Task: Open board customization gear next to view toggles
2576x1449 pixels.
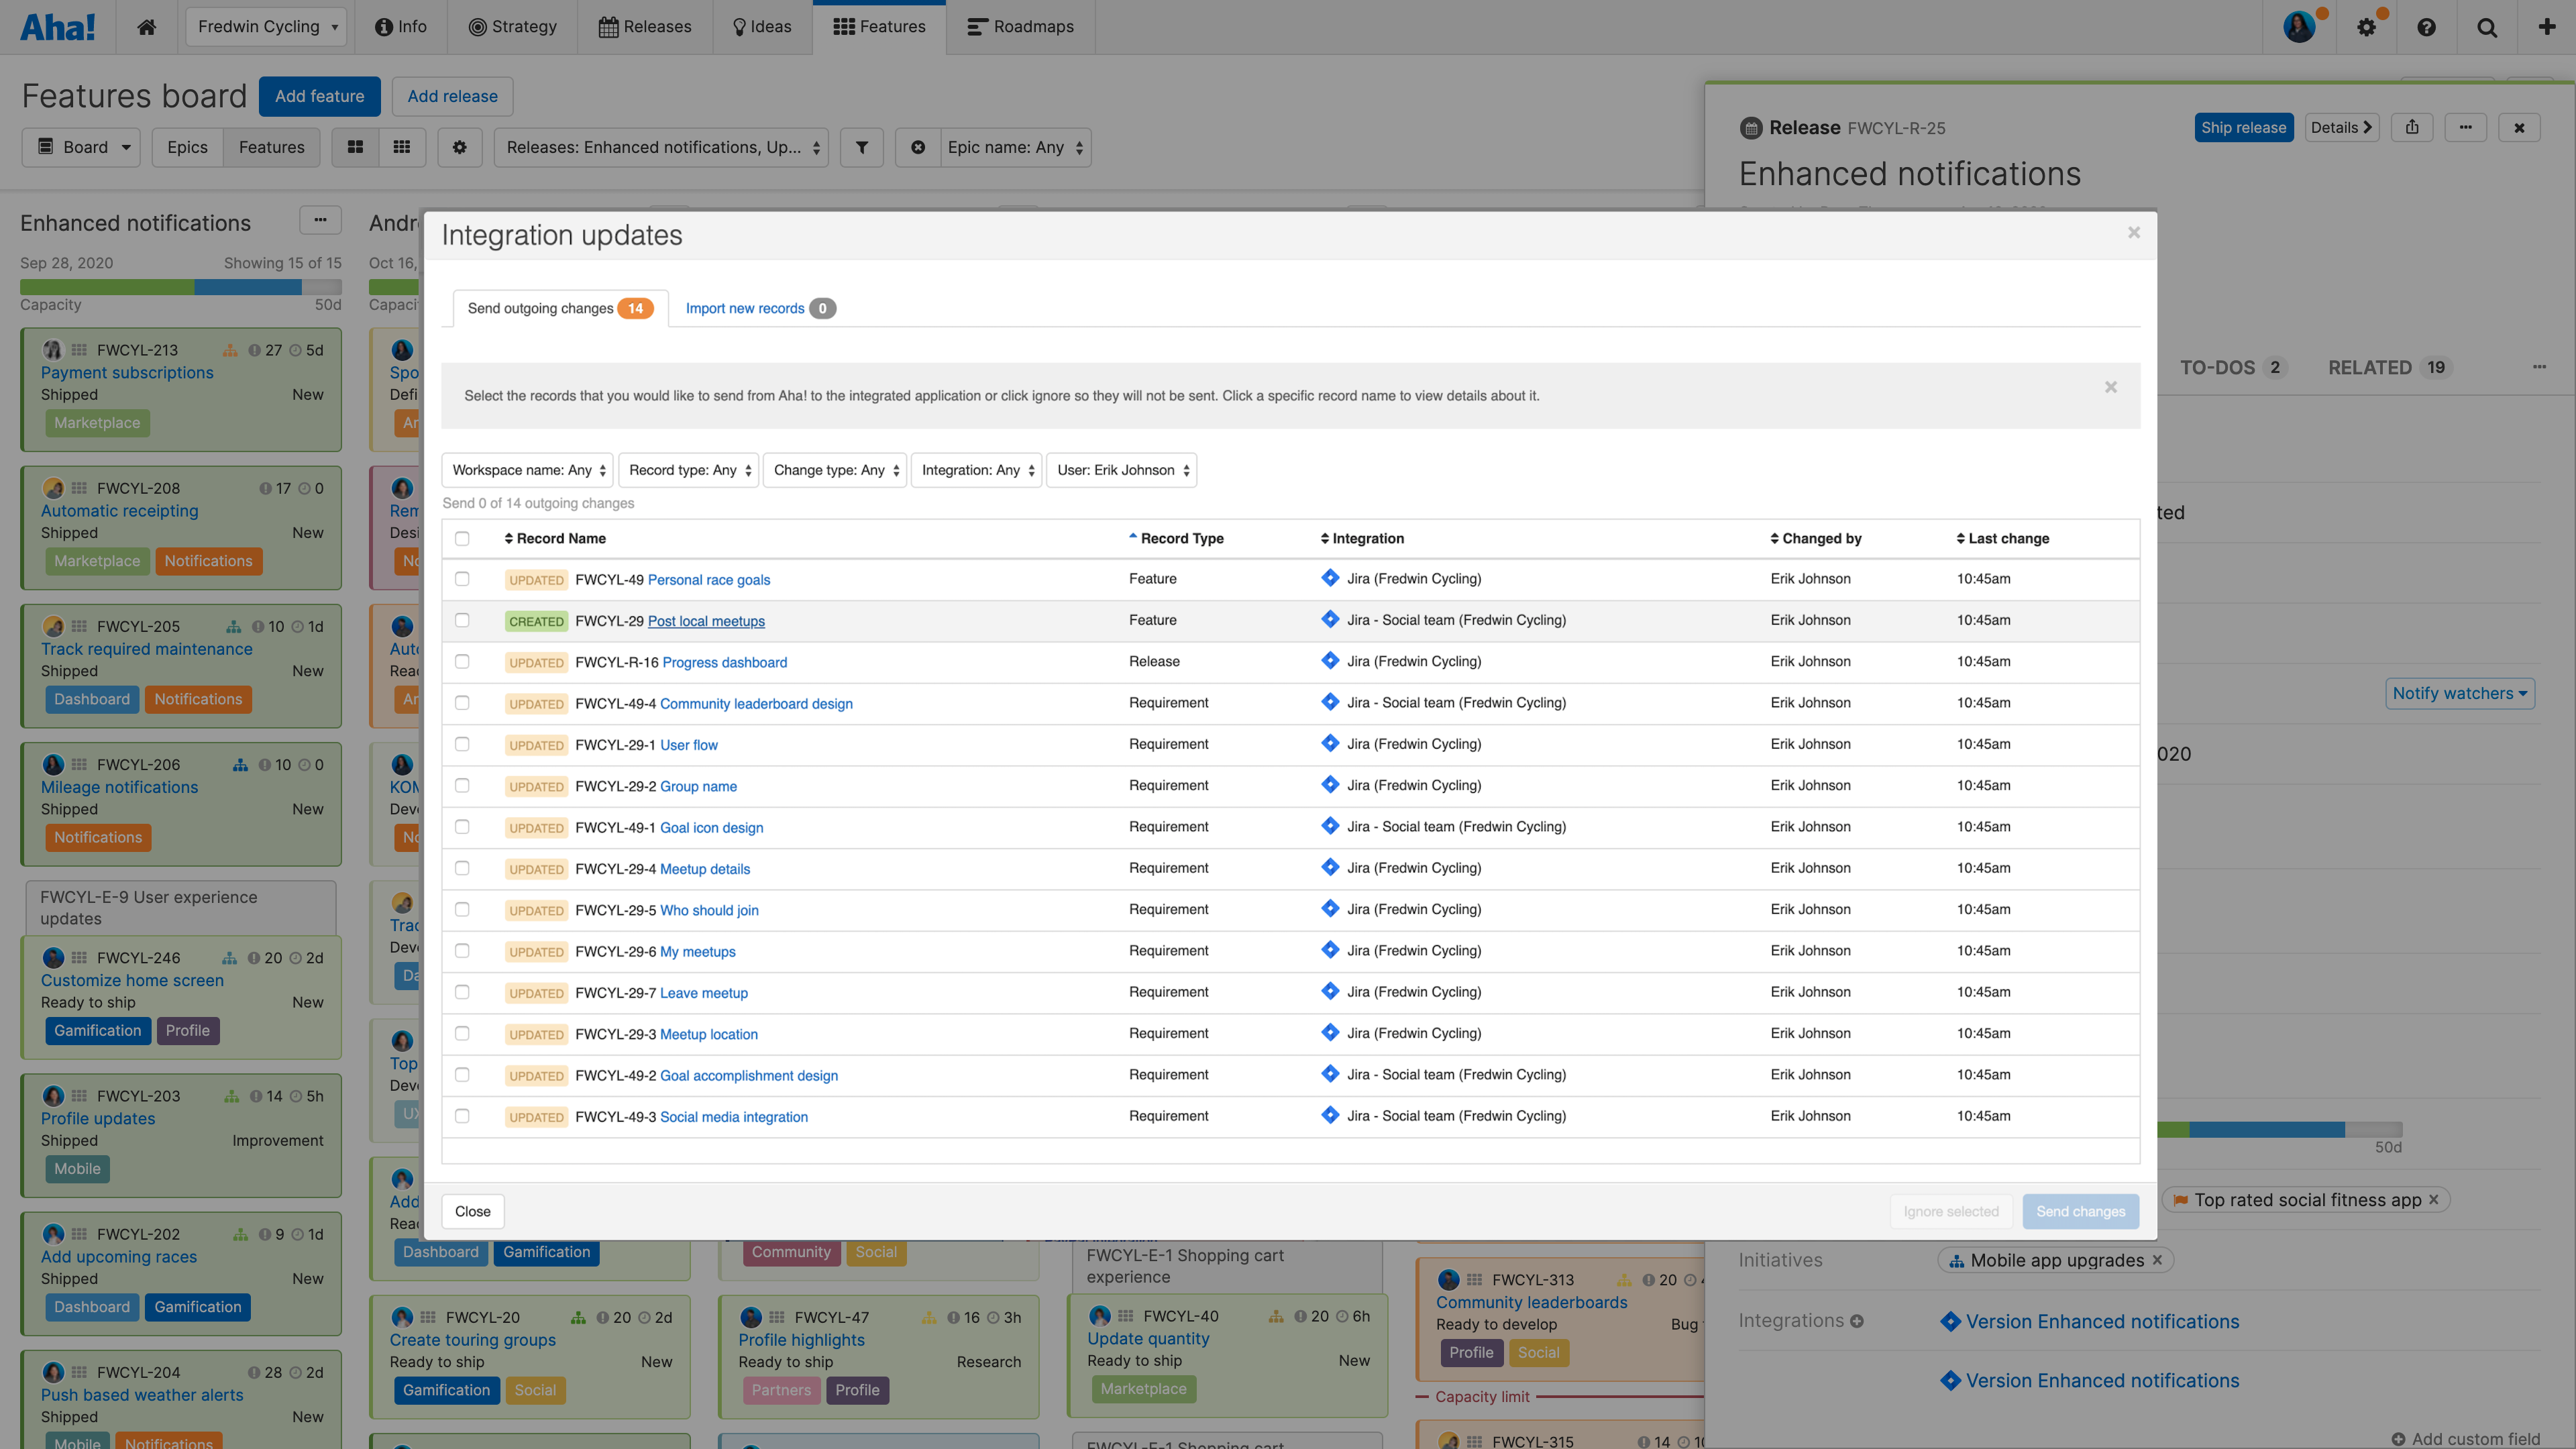Action: point(460,147)
